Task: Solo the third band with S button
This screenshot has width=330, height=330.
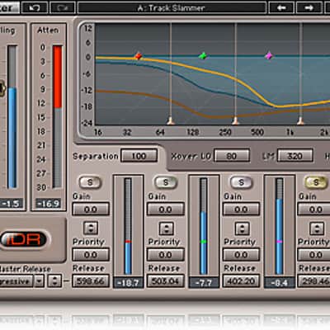Action: coord(241,182)
